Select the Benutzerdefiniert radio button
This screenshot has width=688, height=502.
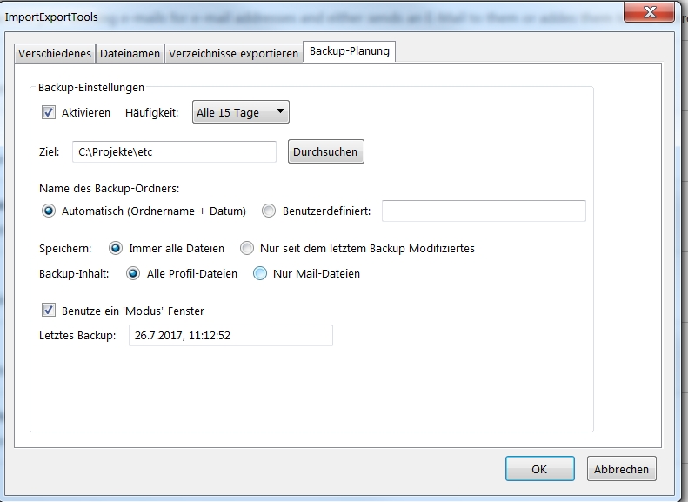coord(269,211)
